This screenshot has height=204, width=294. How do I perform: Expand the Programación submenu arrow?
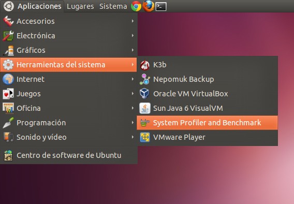(x=133, y=122)
